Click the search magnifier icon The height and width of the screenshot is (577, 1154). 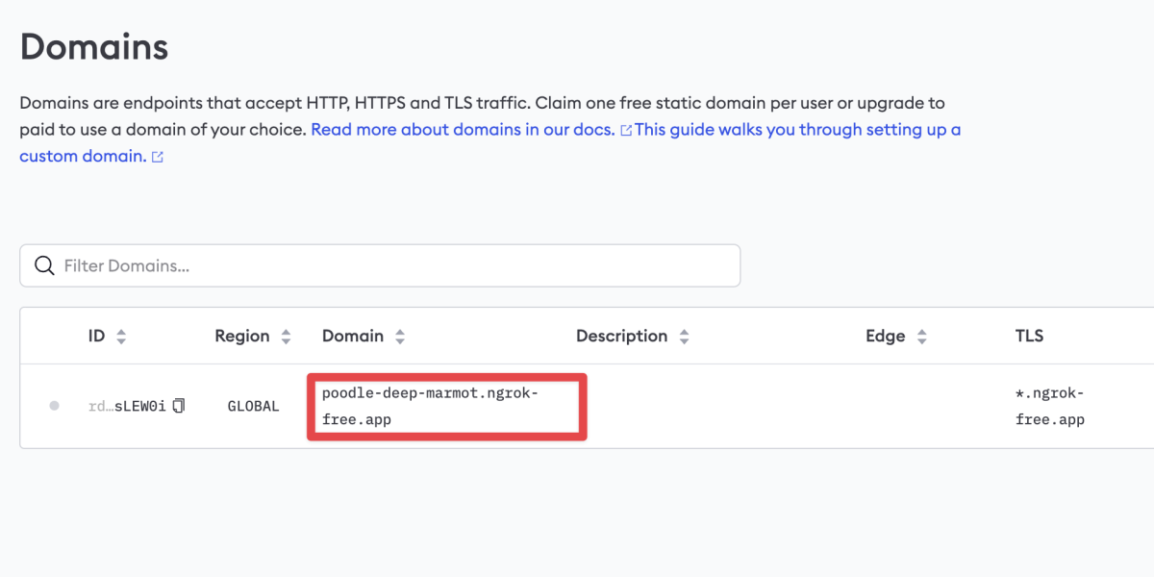[43, 265]
